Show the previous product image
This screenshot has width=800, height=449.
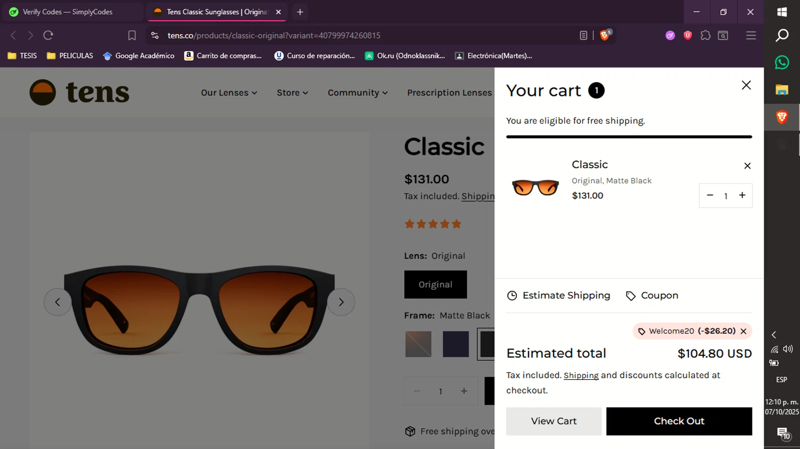(58, 302)
